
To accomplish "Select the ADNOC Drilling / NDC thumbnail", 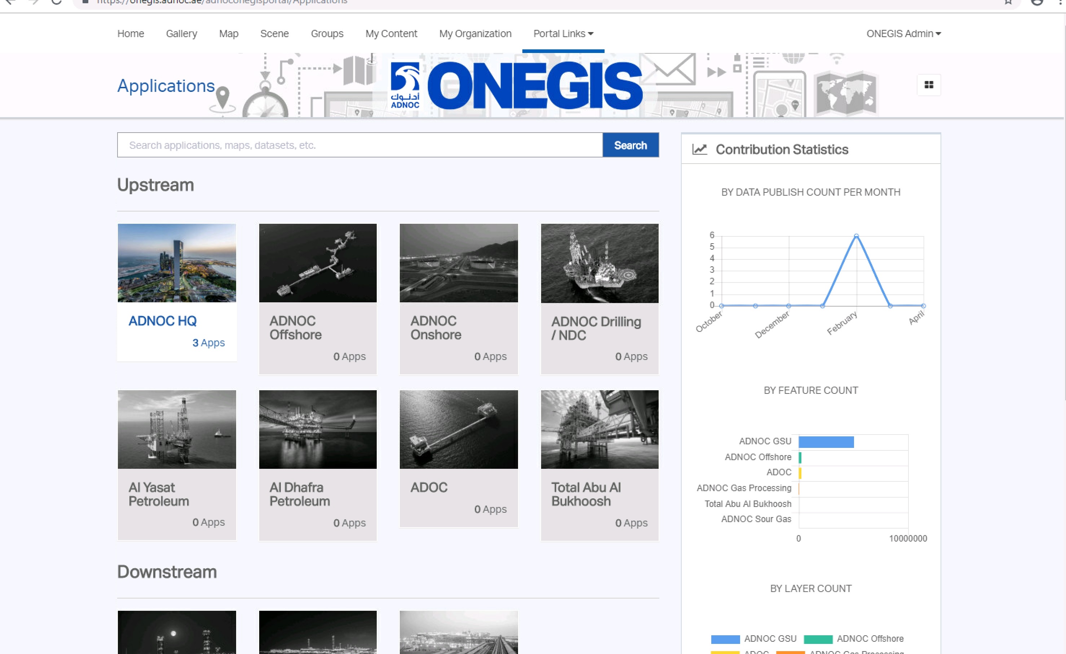I will click(599, 263).
